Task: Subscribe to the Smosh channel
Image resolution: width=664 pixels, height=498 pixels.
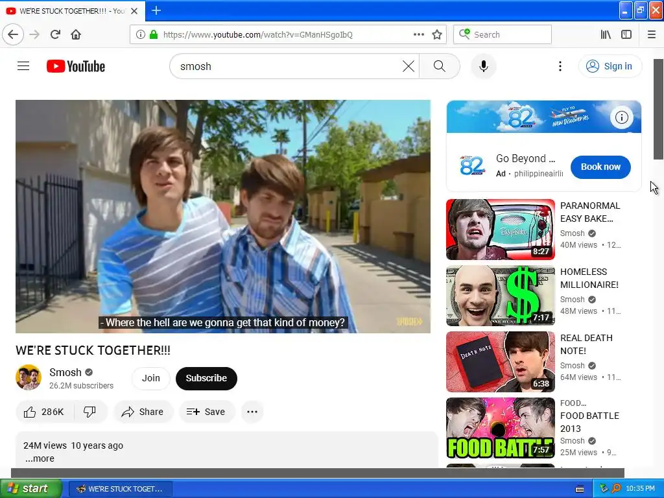Action: tap(206, 378)
